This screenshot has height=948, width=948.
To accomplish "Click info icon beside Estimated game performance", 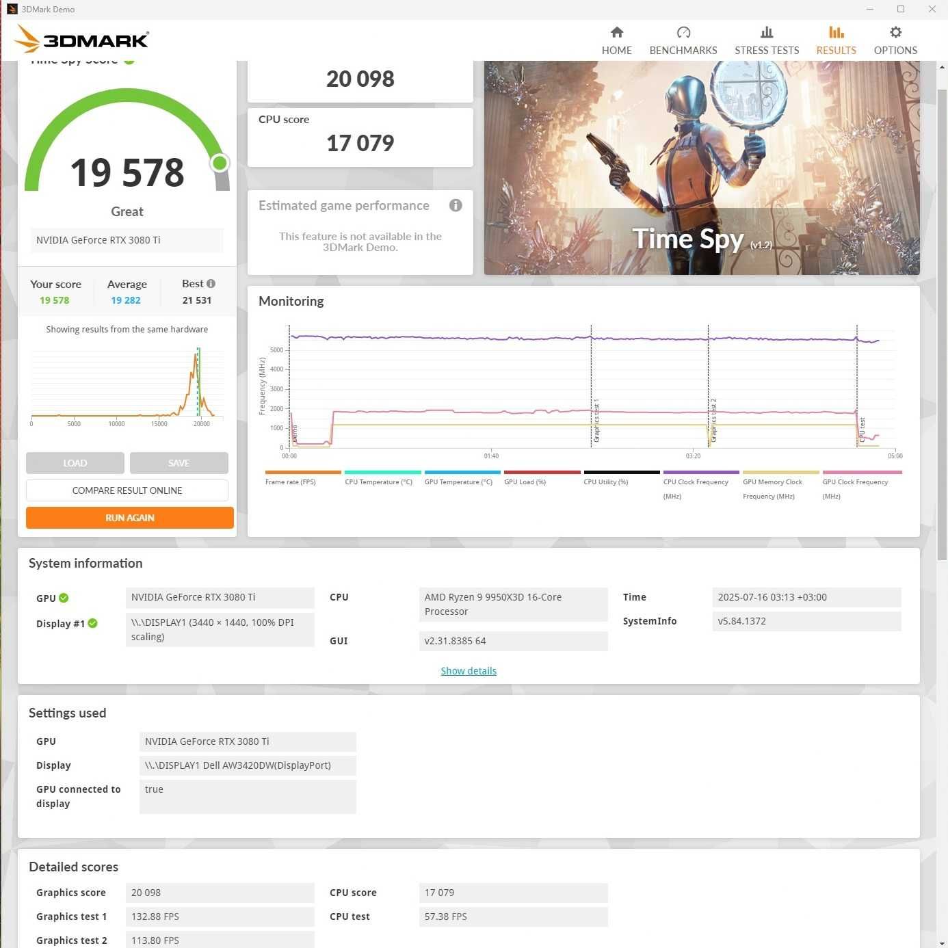I will [456, 205].
